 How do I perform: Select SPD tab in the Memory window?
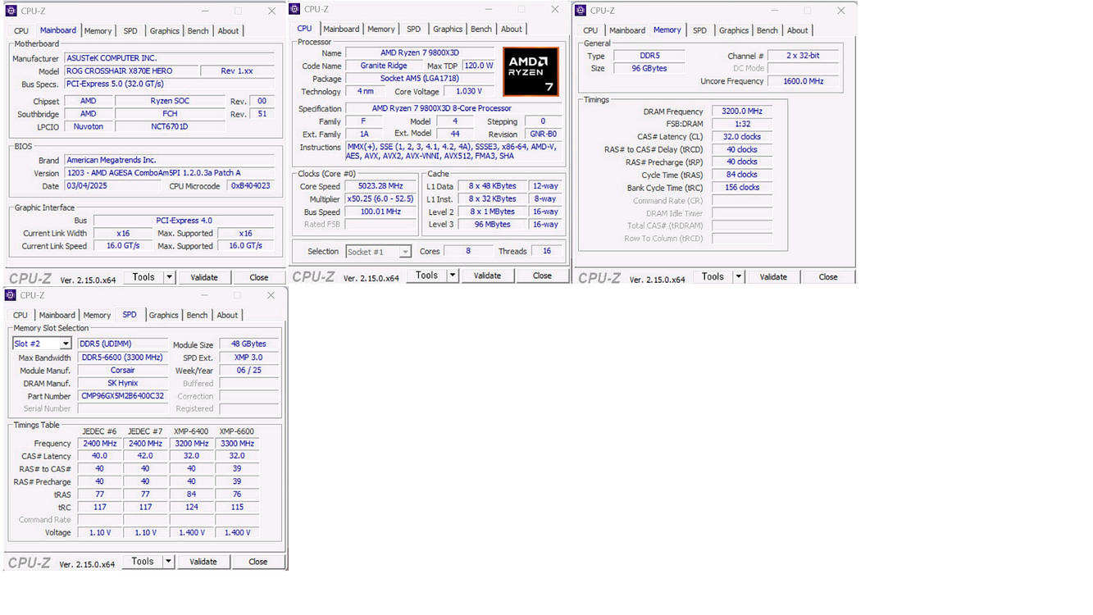[x=699, y=30]
